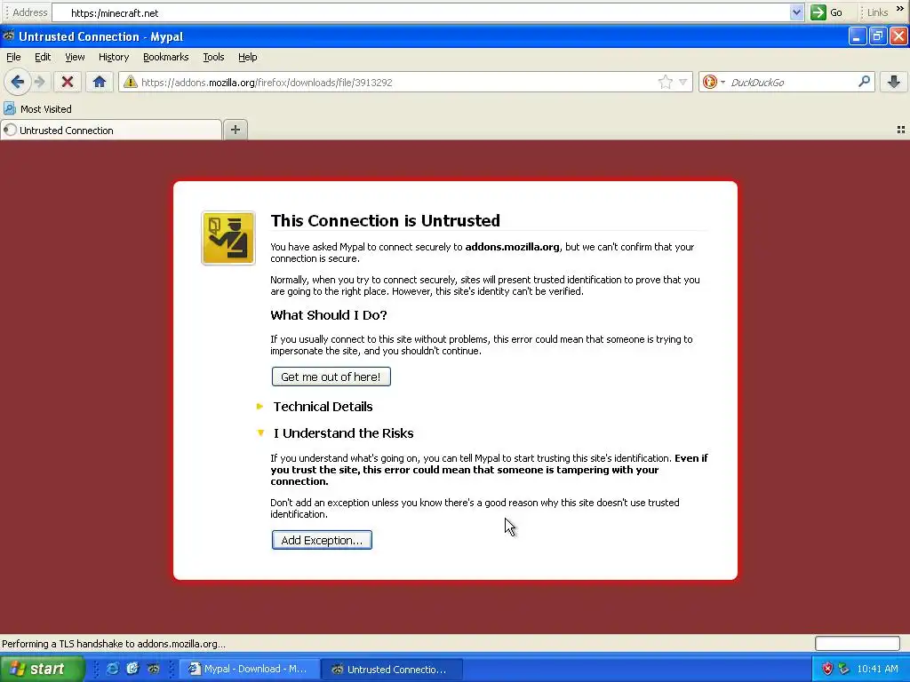Open the Help menu
The image size is (910, 682).
(248, 57)
